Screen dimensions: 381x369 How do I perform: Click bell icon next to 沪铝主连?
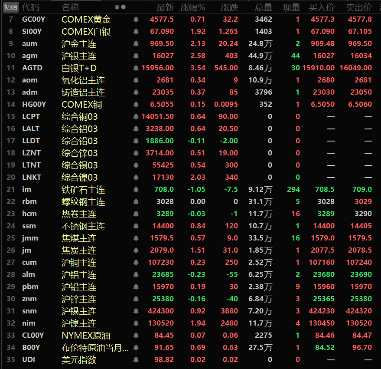click(x=136, y=274)
